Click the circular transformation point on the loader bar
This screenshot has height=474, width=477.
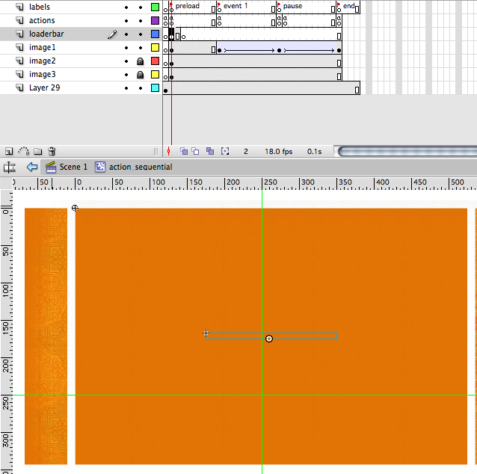click(269, 339)
